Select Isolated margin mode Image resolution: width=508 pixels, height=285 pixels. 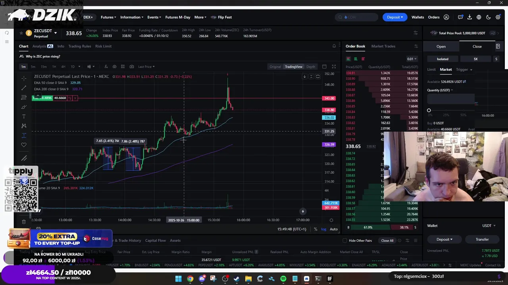tap(443, 59)
